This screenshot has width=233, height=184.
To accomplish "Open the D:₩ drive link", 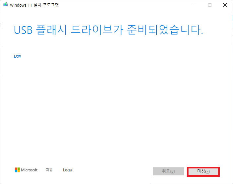I will [x=18, y=56].
